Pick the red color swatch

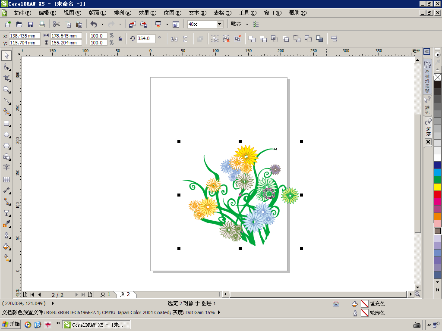(438, 194)
